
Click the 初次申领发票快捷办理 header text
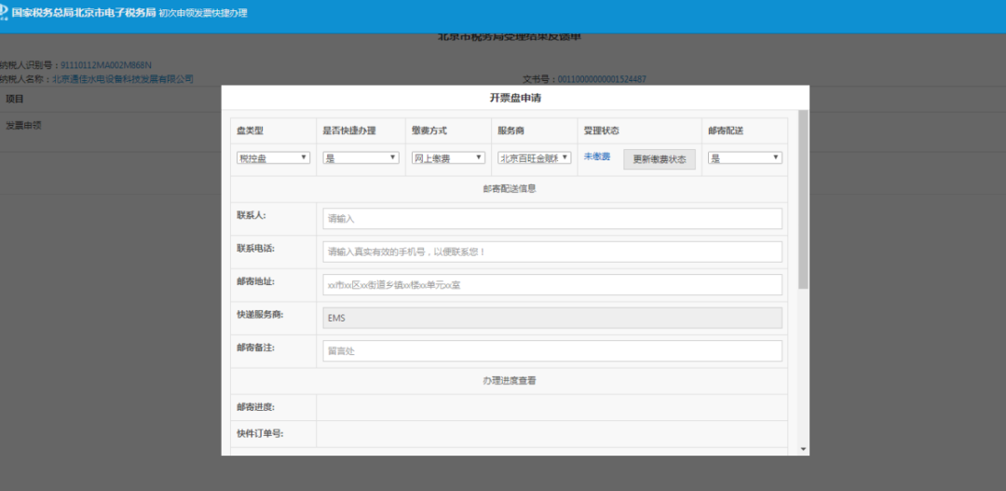pyautogui.click(x=203, y=14)
